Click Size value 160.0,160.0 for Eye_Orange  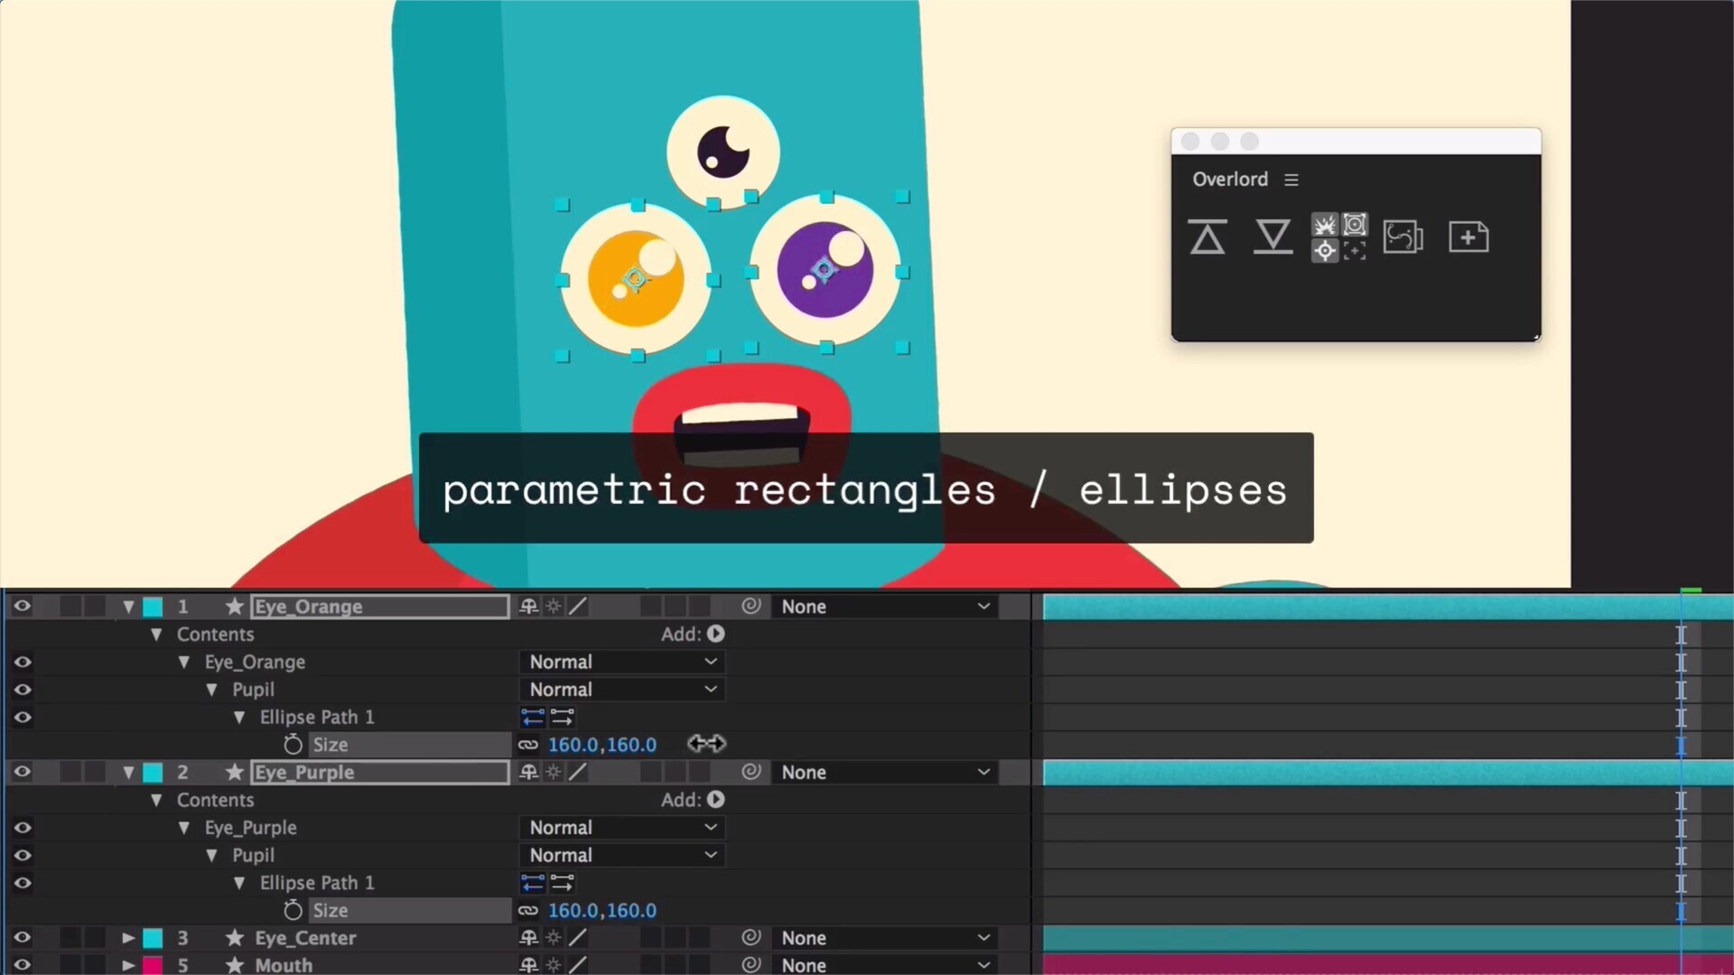pos(602,745)
